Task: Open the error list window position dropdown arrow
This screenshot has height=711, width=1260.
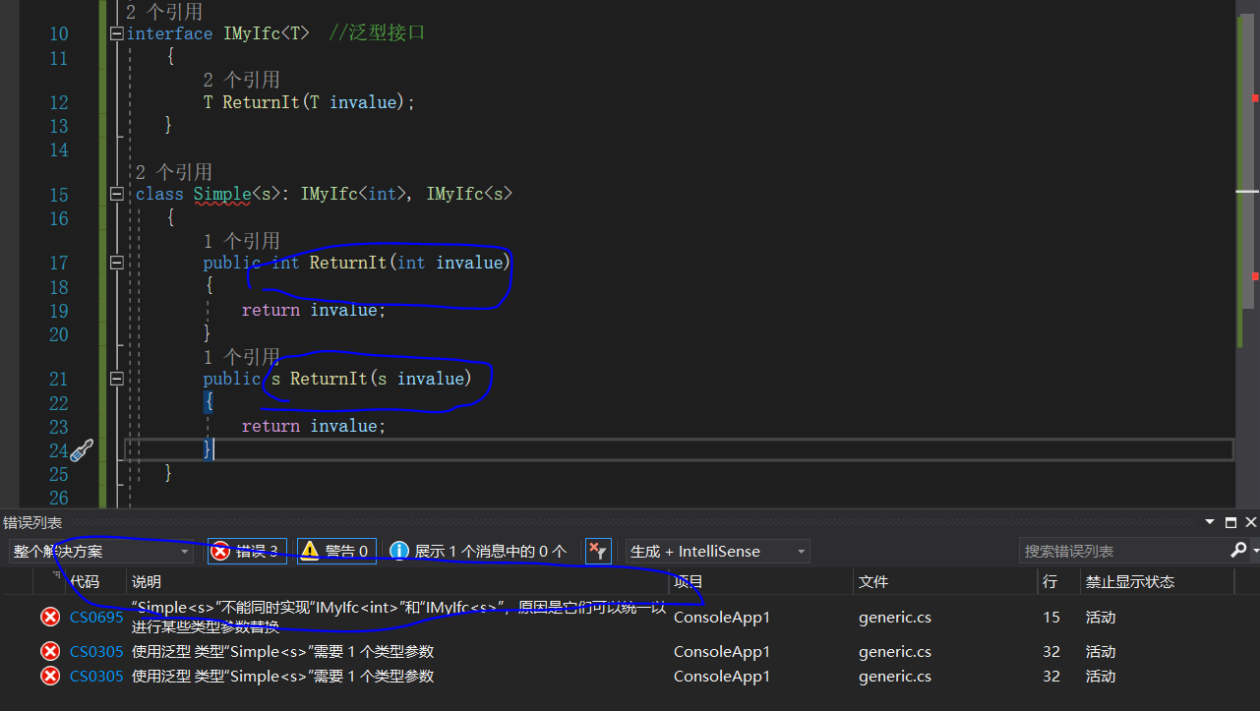Action: click(1211, 523)
